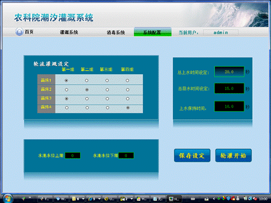Show hidden tray icons arrow

[214, 199]
